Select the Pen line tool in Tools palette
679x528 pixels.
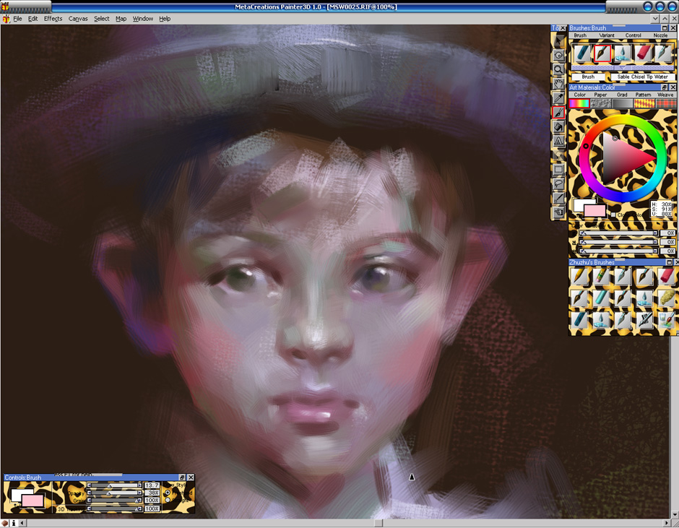tap(558, 198)
